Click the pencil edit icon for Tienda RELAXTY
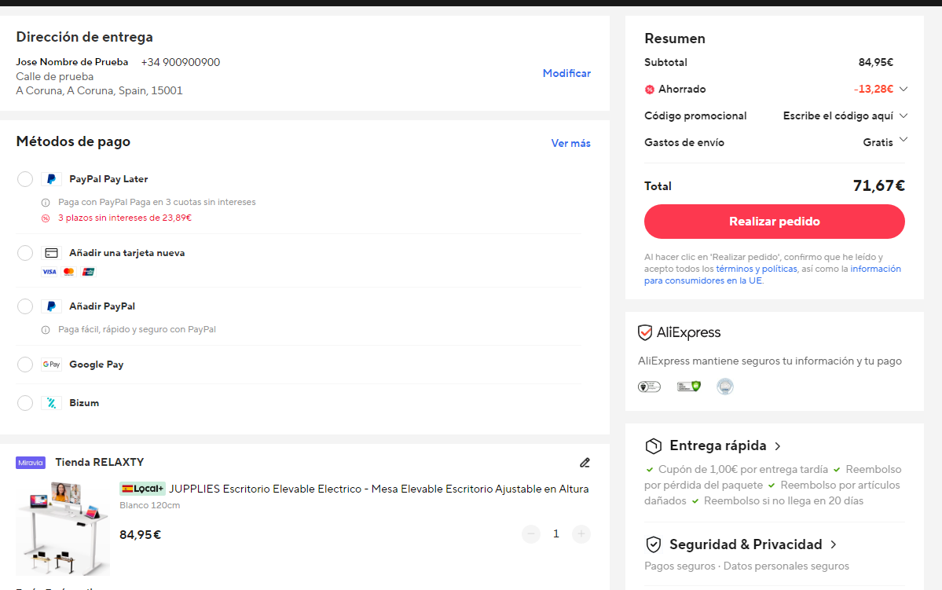This screenshot has width=942, height=590. click(x=585, y=463)
